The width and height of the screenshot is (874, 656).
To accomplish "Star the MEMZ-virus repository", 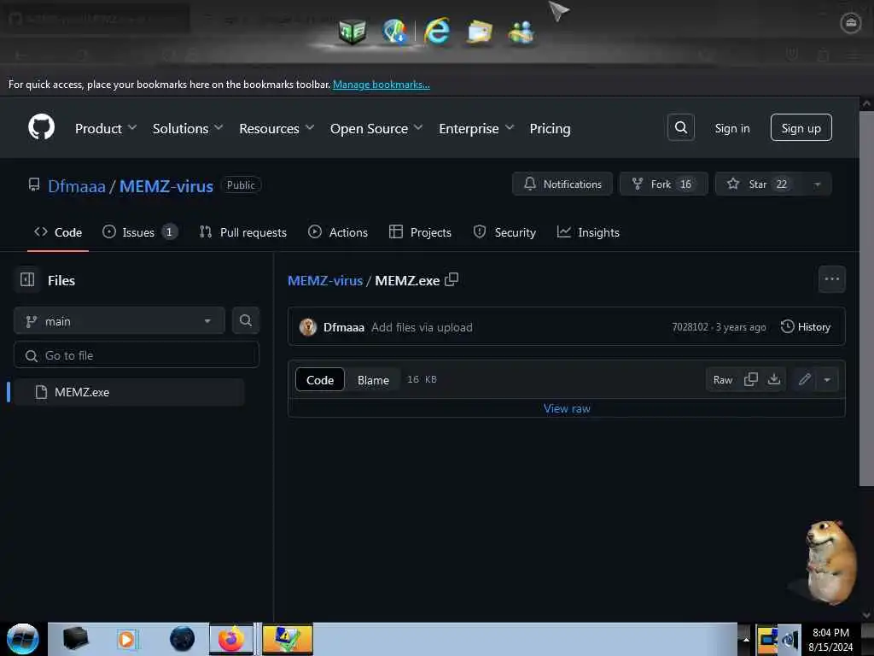I will tap(759, 184).
